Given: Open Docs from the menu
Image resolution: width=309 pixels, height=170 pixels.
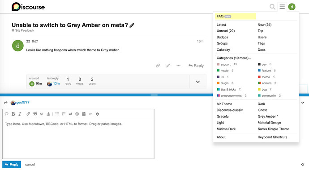Looking at the screenshot, I should tap(262, 50).
